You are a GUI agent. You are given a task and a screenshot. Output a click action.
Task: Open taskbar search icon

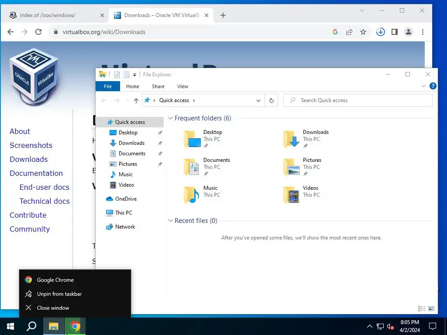31,326
